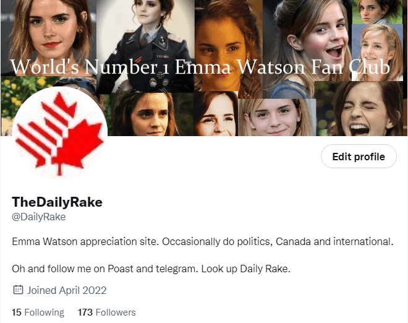Viewport: 408px width, 323px height.
Task: Select the @DailyRake handle text
Action: 39,217
